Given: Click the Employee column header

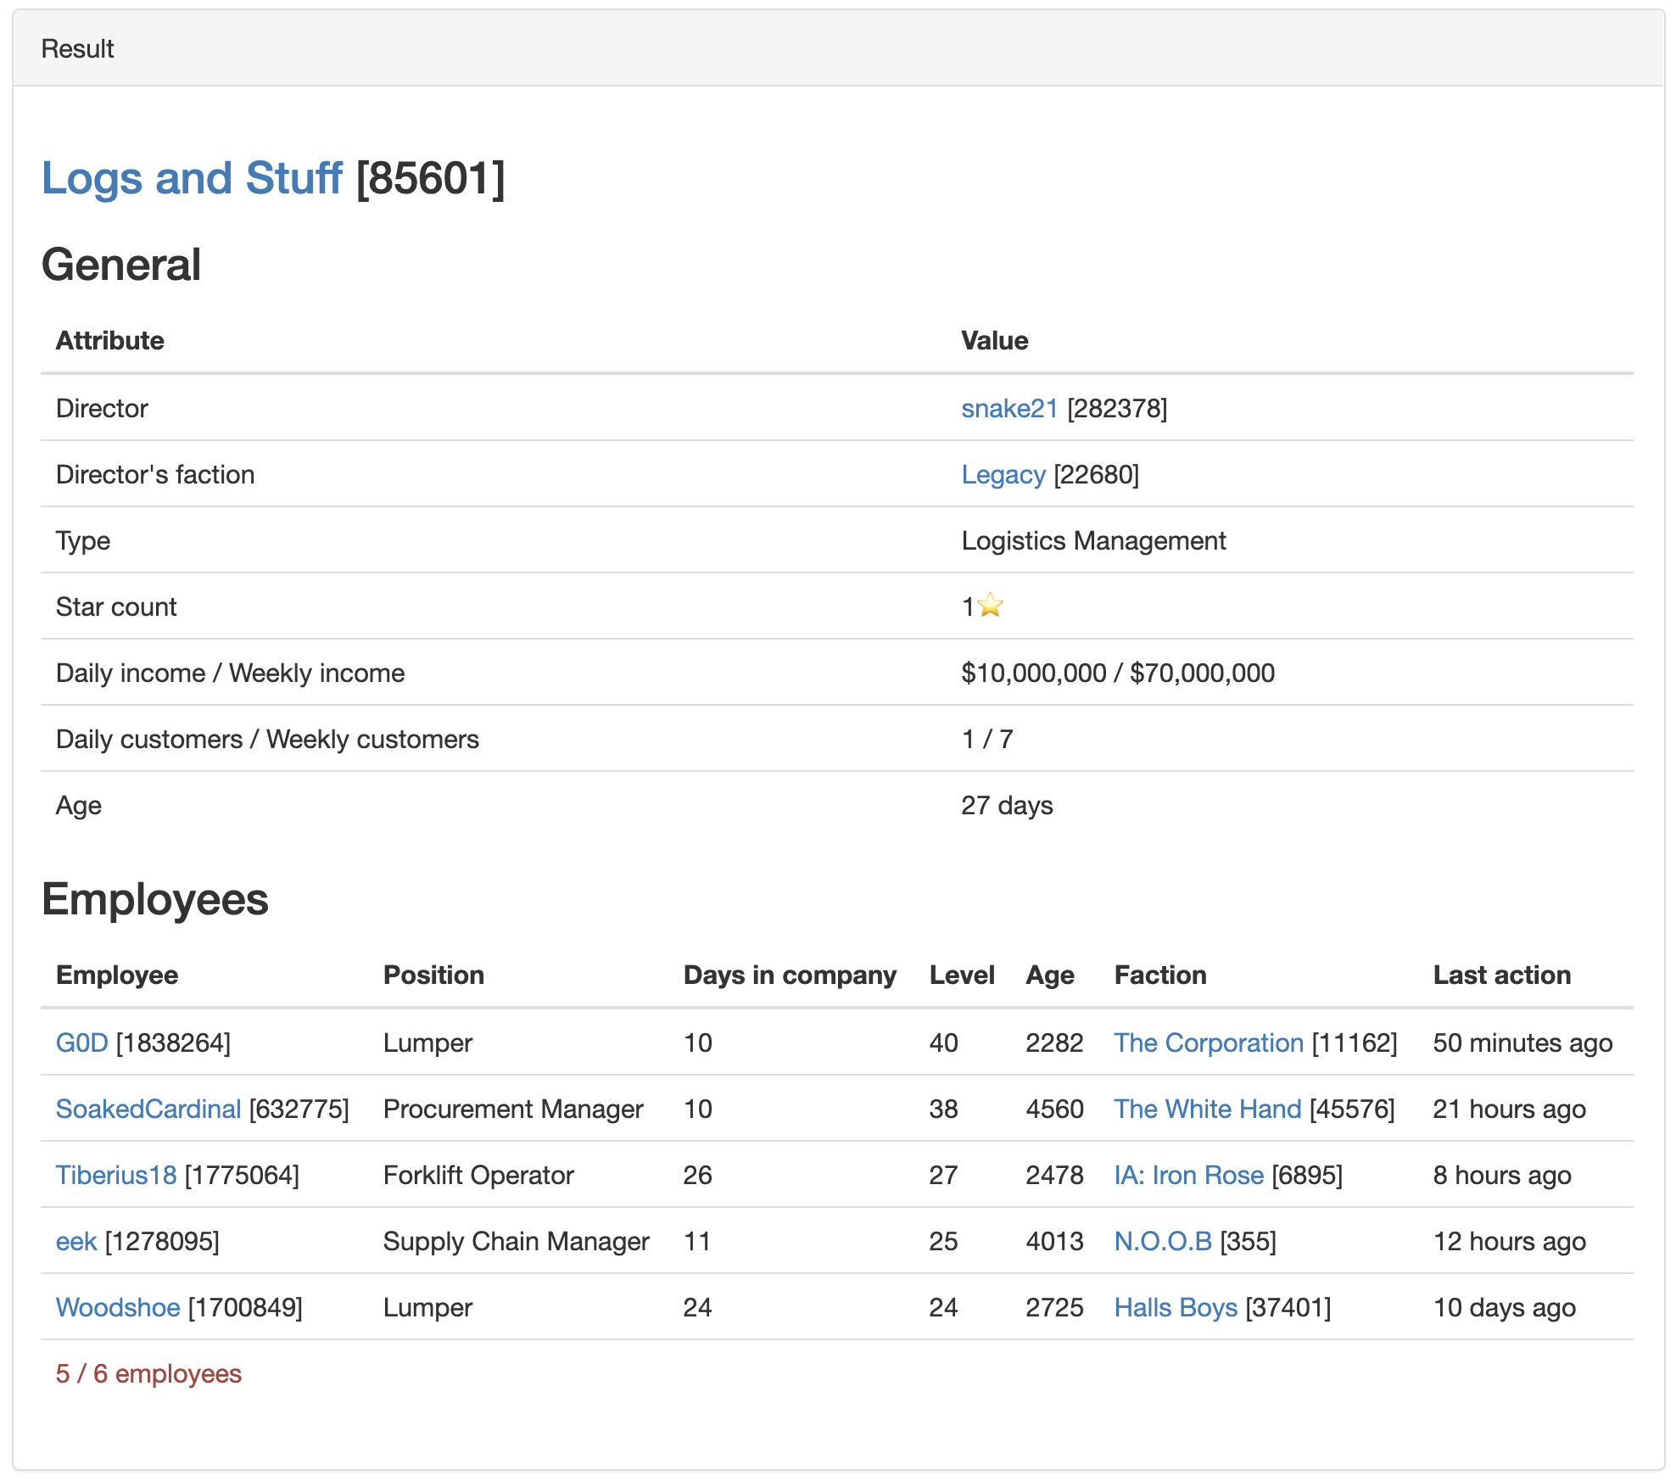Looking at the screenshot, I should pyautogui.click(x=117, y=975).
